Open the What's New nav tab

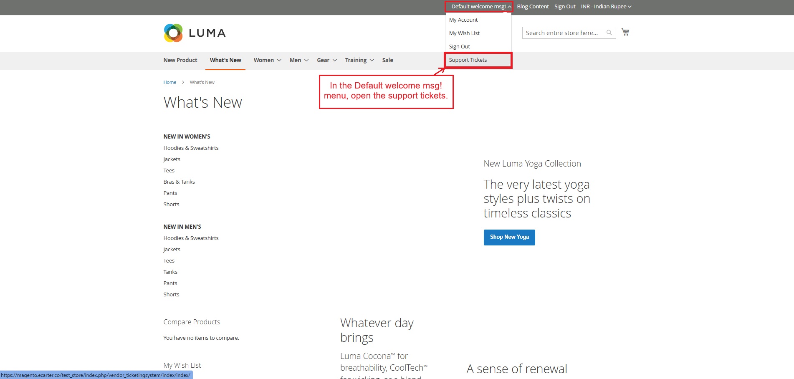(225, 60)
